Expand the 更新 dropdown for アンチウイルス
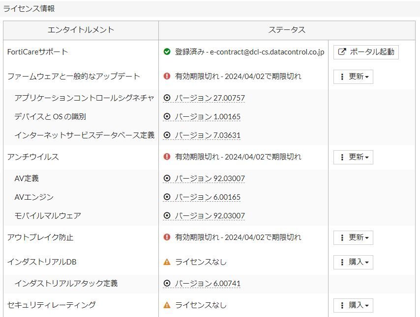 pyautogui.click(x=353, y=157)
